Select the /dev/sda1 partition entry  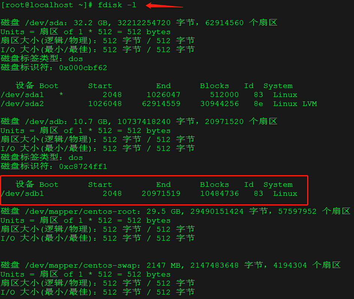(149, 95)
